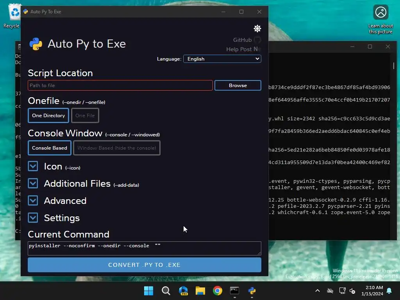Open the Windows Start menu
This screenshot has width=400, height=300.
click(x=148, y=291)
